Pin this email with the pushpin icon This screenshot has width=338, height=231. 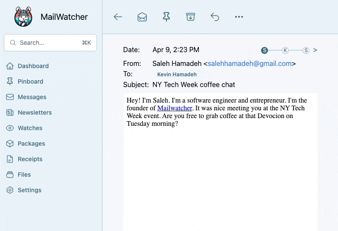pos(166,17)
